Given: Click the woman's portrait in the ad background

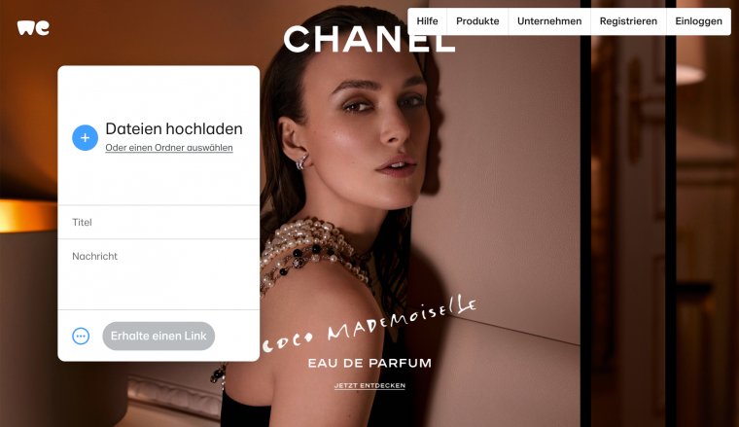Looking at the screenshot, I should tap(358, 141).
